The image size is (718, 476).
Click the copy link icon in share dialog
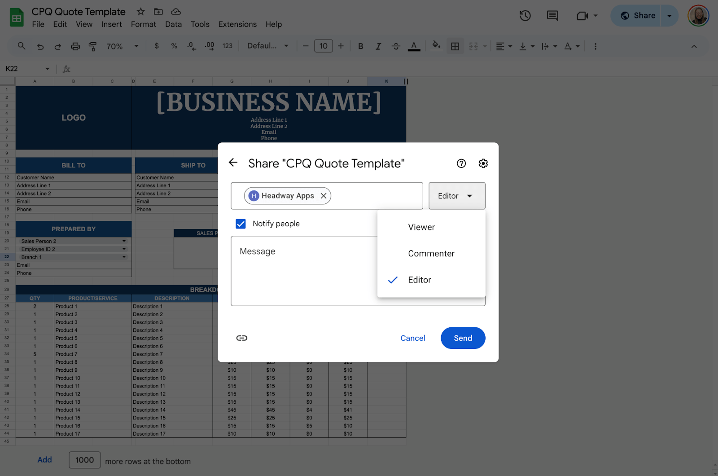click(x=241, y=338)
